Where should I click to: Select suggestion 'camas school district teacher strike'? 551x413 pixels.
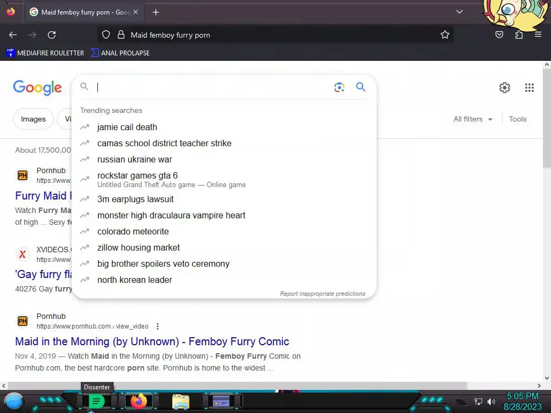224,143
